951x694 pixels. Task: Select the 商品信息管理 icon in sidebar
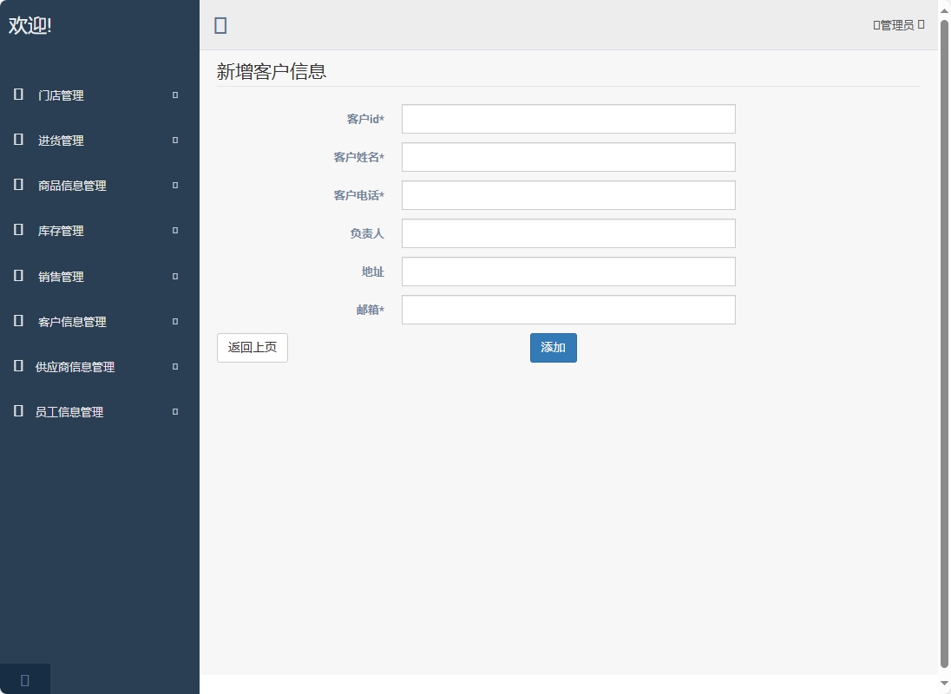pos(18,185)
